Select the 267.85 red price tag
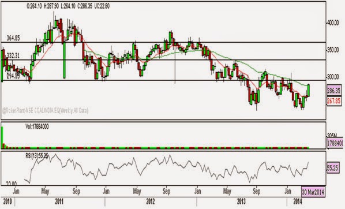The height and width of the screenshot is (209, 345). tap(334, 101)
